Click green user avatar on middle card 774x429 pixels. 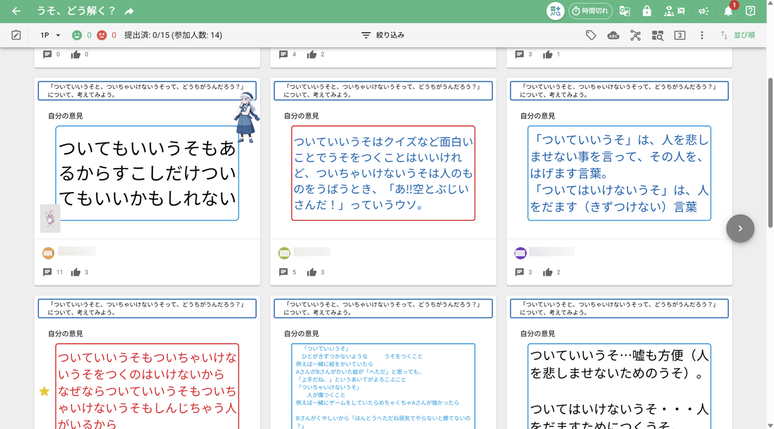[x=284, y=253]
